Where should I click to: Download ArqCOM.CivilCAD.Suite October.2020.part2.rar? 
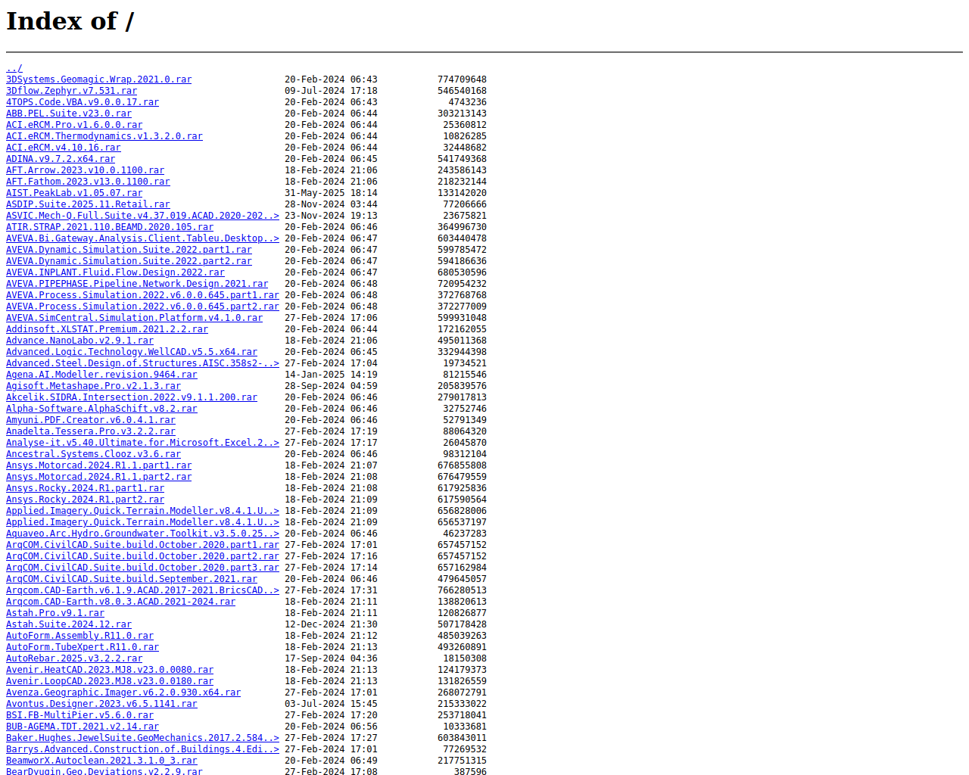[x=142, y=556]
